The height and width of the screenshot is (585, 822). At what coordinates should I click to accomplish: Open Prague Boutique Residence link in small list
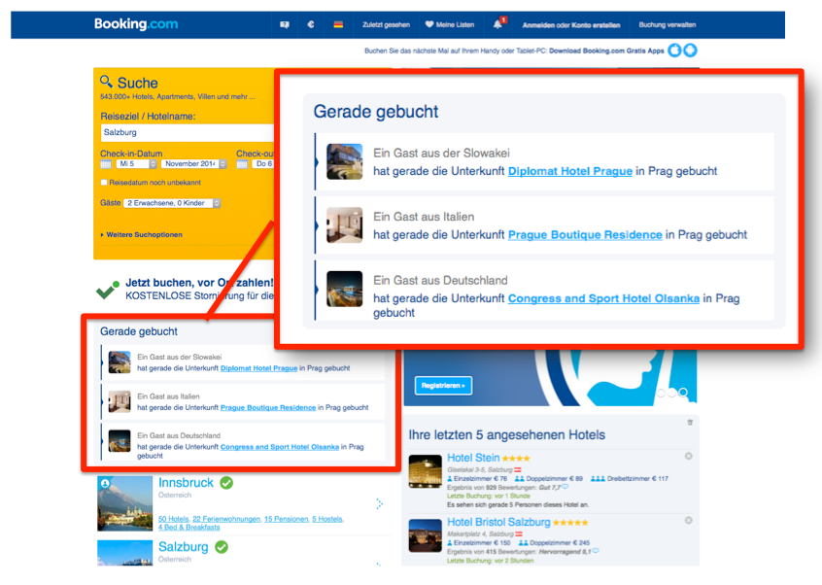pos(268,408)
